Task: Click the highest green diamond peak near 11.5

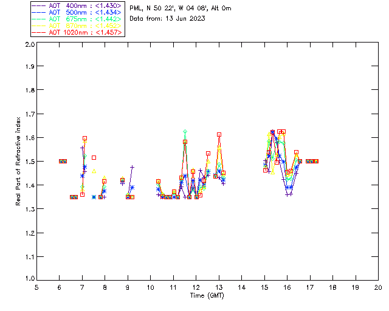Action: pyautogui.click(x=185, y=131)
